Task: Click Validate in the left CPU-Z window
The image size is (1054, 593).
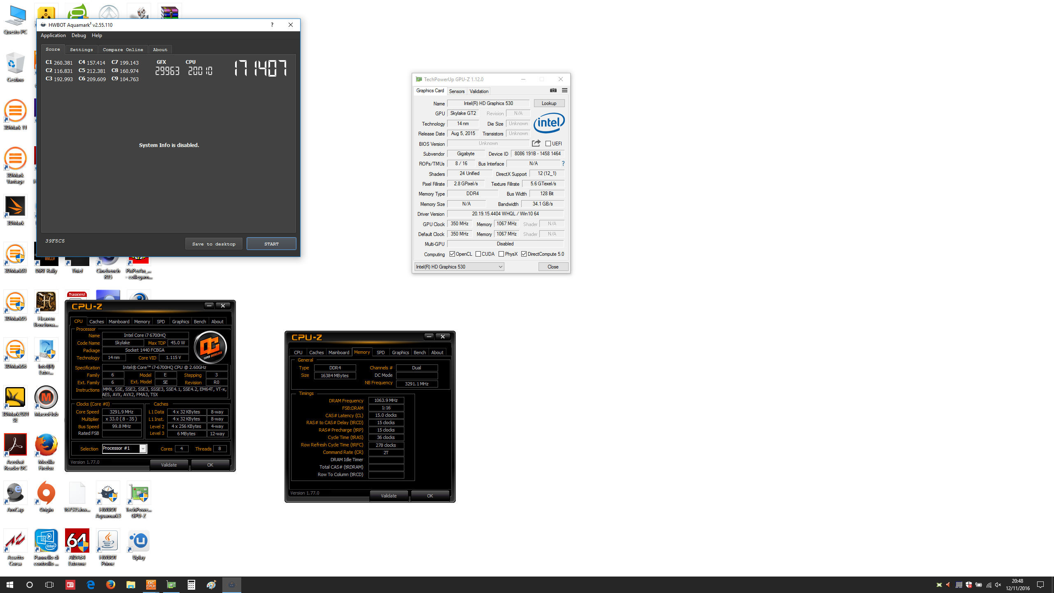Action: click(x=169, y=465)
